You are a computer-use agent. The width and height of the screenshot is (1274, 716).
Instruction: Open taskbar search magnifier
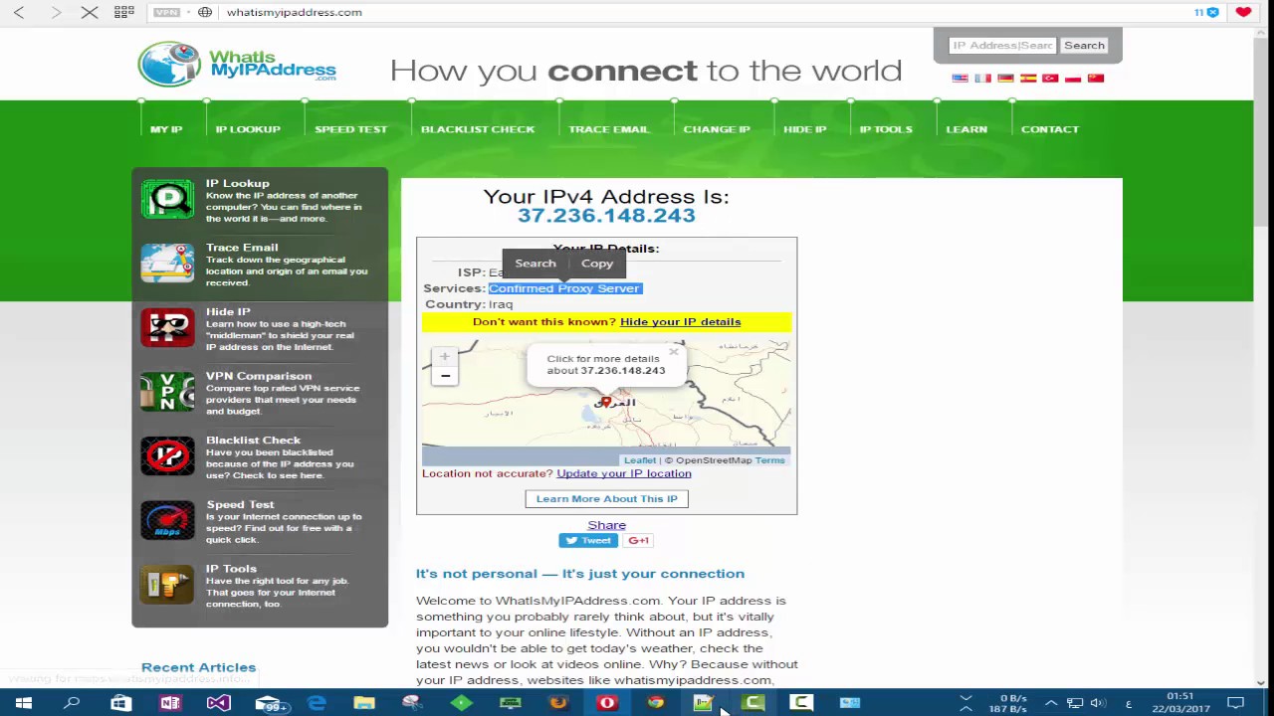[72, 703]
